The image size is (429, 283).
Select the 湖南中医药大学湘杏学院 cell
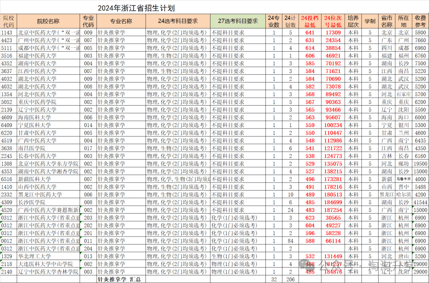pyautogui.click(x=48, y=171)
